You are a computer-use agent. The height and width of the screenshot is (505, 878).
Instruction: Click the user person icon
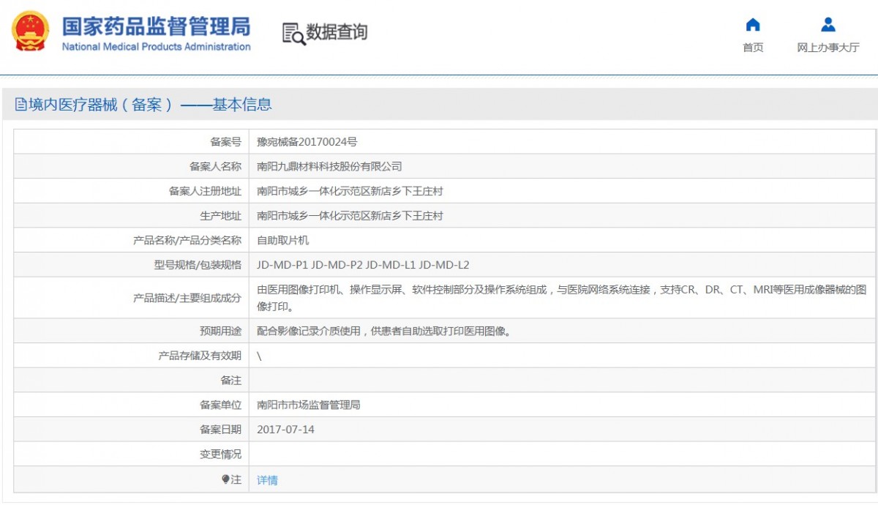(828, 25)
